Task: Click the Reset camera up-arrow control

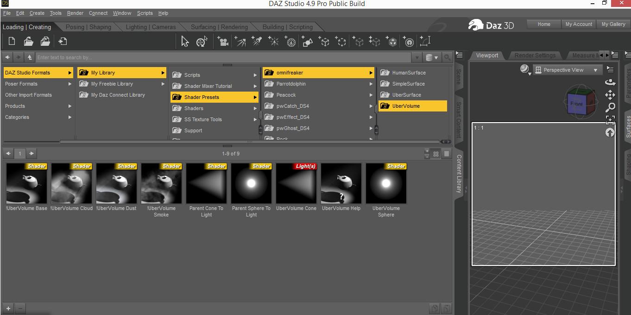Action: pos(610,132)
